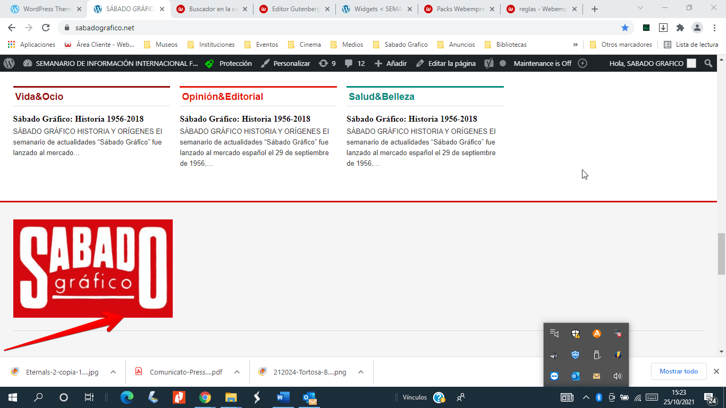
Task: Switch to the reglas - Webemp tab
Action: (542, 9)
